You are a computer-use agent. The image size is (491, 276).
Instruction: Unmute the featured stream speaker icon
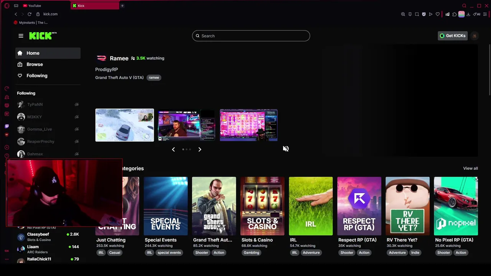tap(286, 149)
